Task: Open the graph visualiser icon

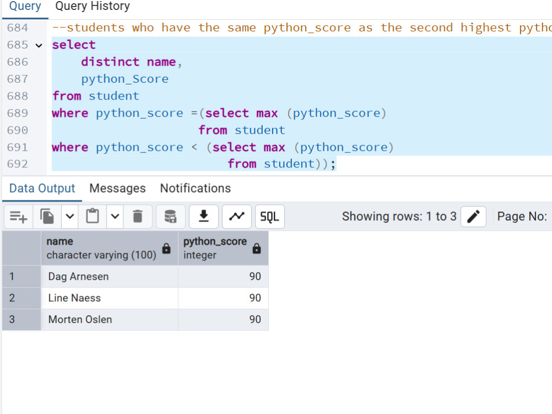Action: pyautogui.click(x=237, y=216)
